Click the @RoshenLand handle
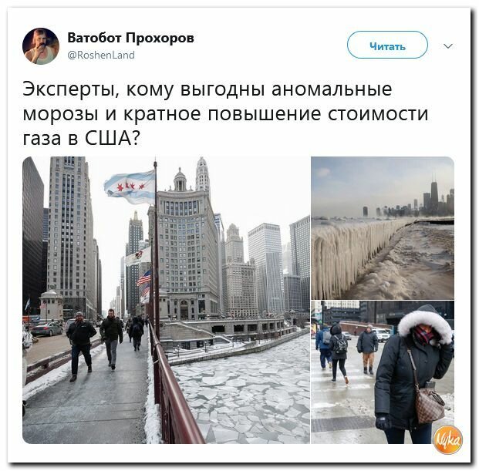The height and width of the screenshot is (471, 479). tap(101, 56)
